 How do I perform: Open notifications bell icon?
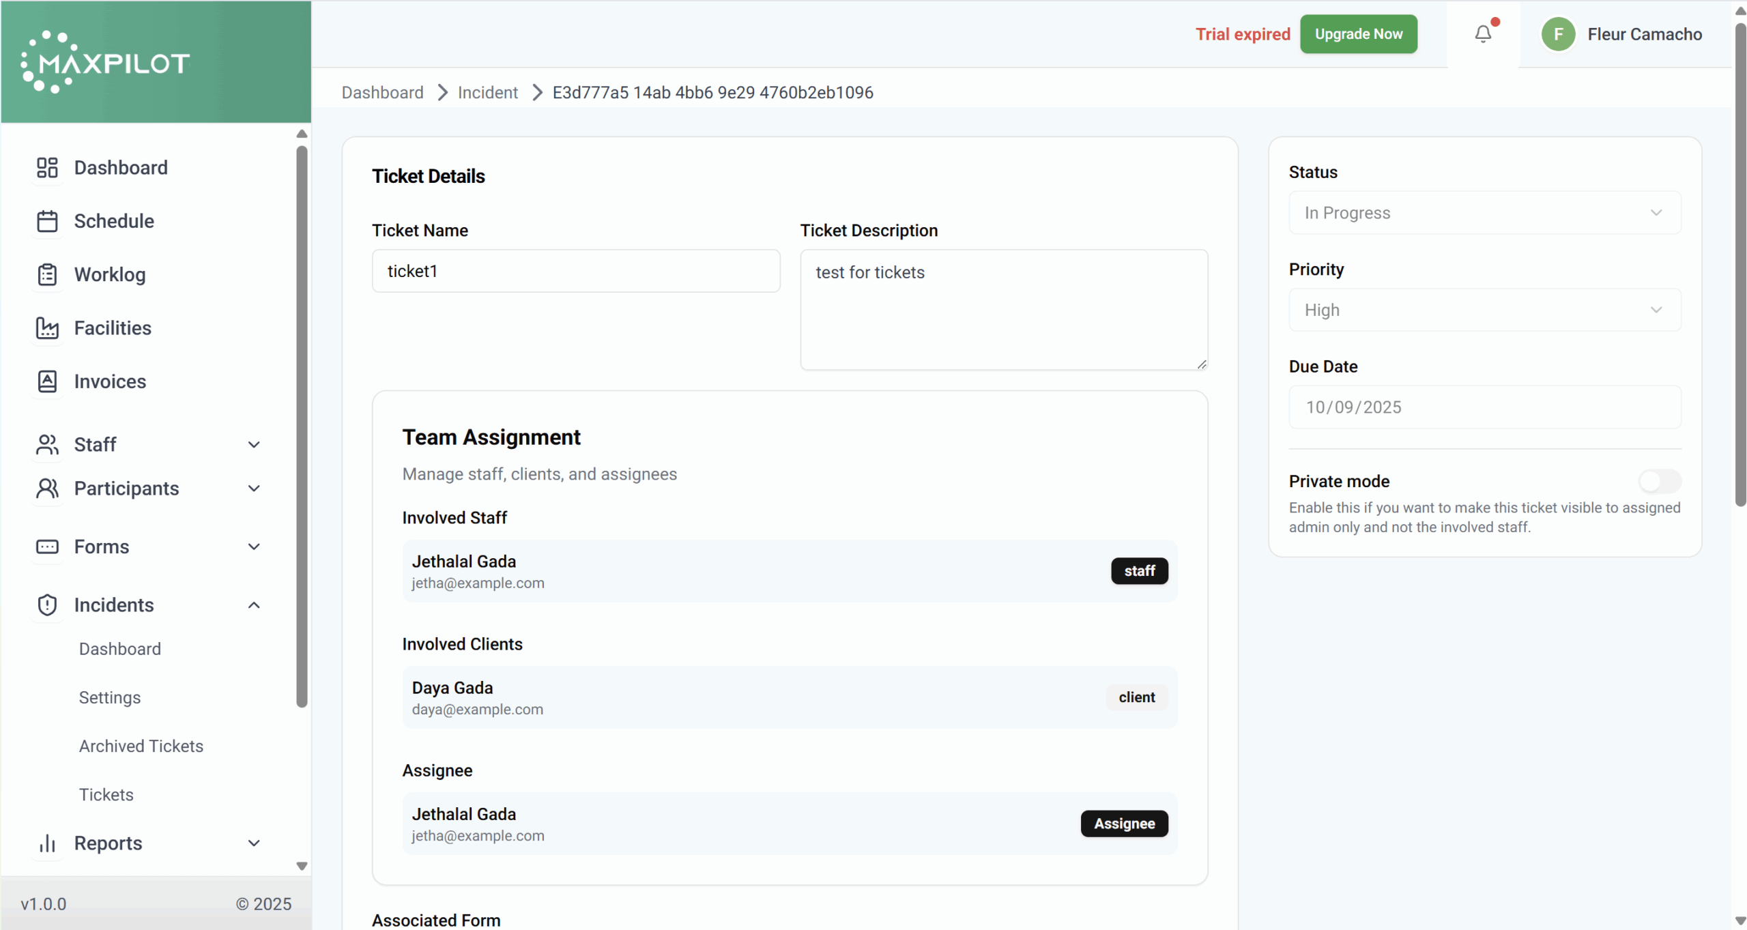tap(1483, 34)
